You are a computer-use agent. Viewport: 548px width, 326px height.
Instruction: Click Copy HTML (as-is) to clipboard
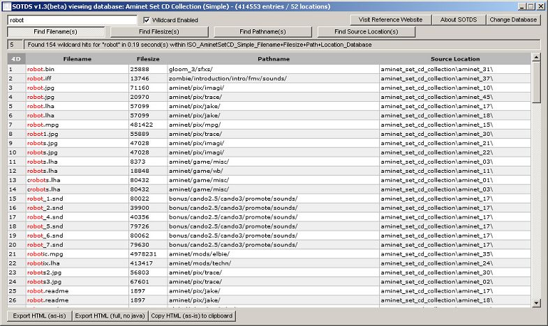click(192, 316)
